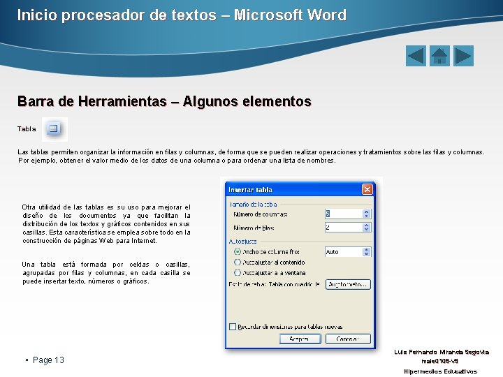503x377 pixels.
Task: Adjust the Número de filas spinner
Action: [x=367, y=228]
